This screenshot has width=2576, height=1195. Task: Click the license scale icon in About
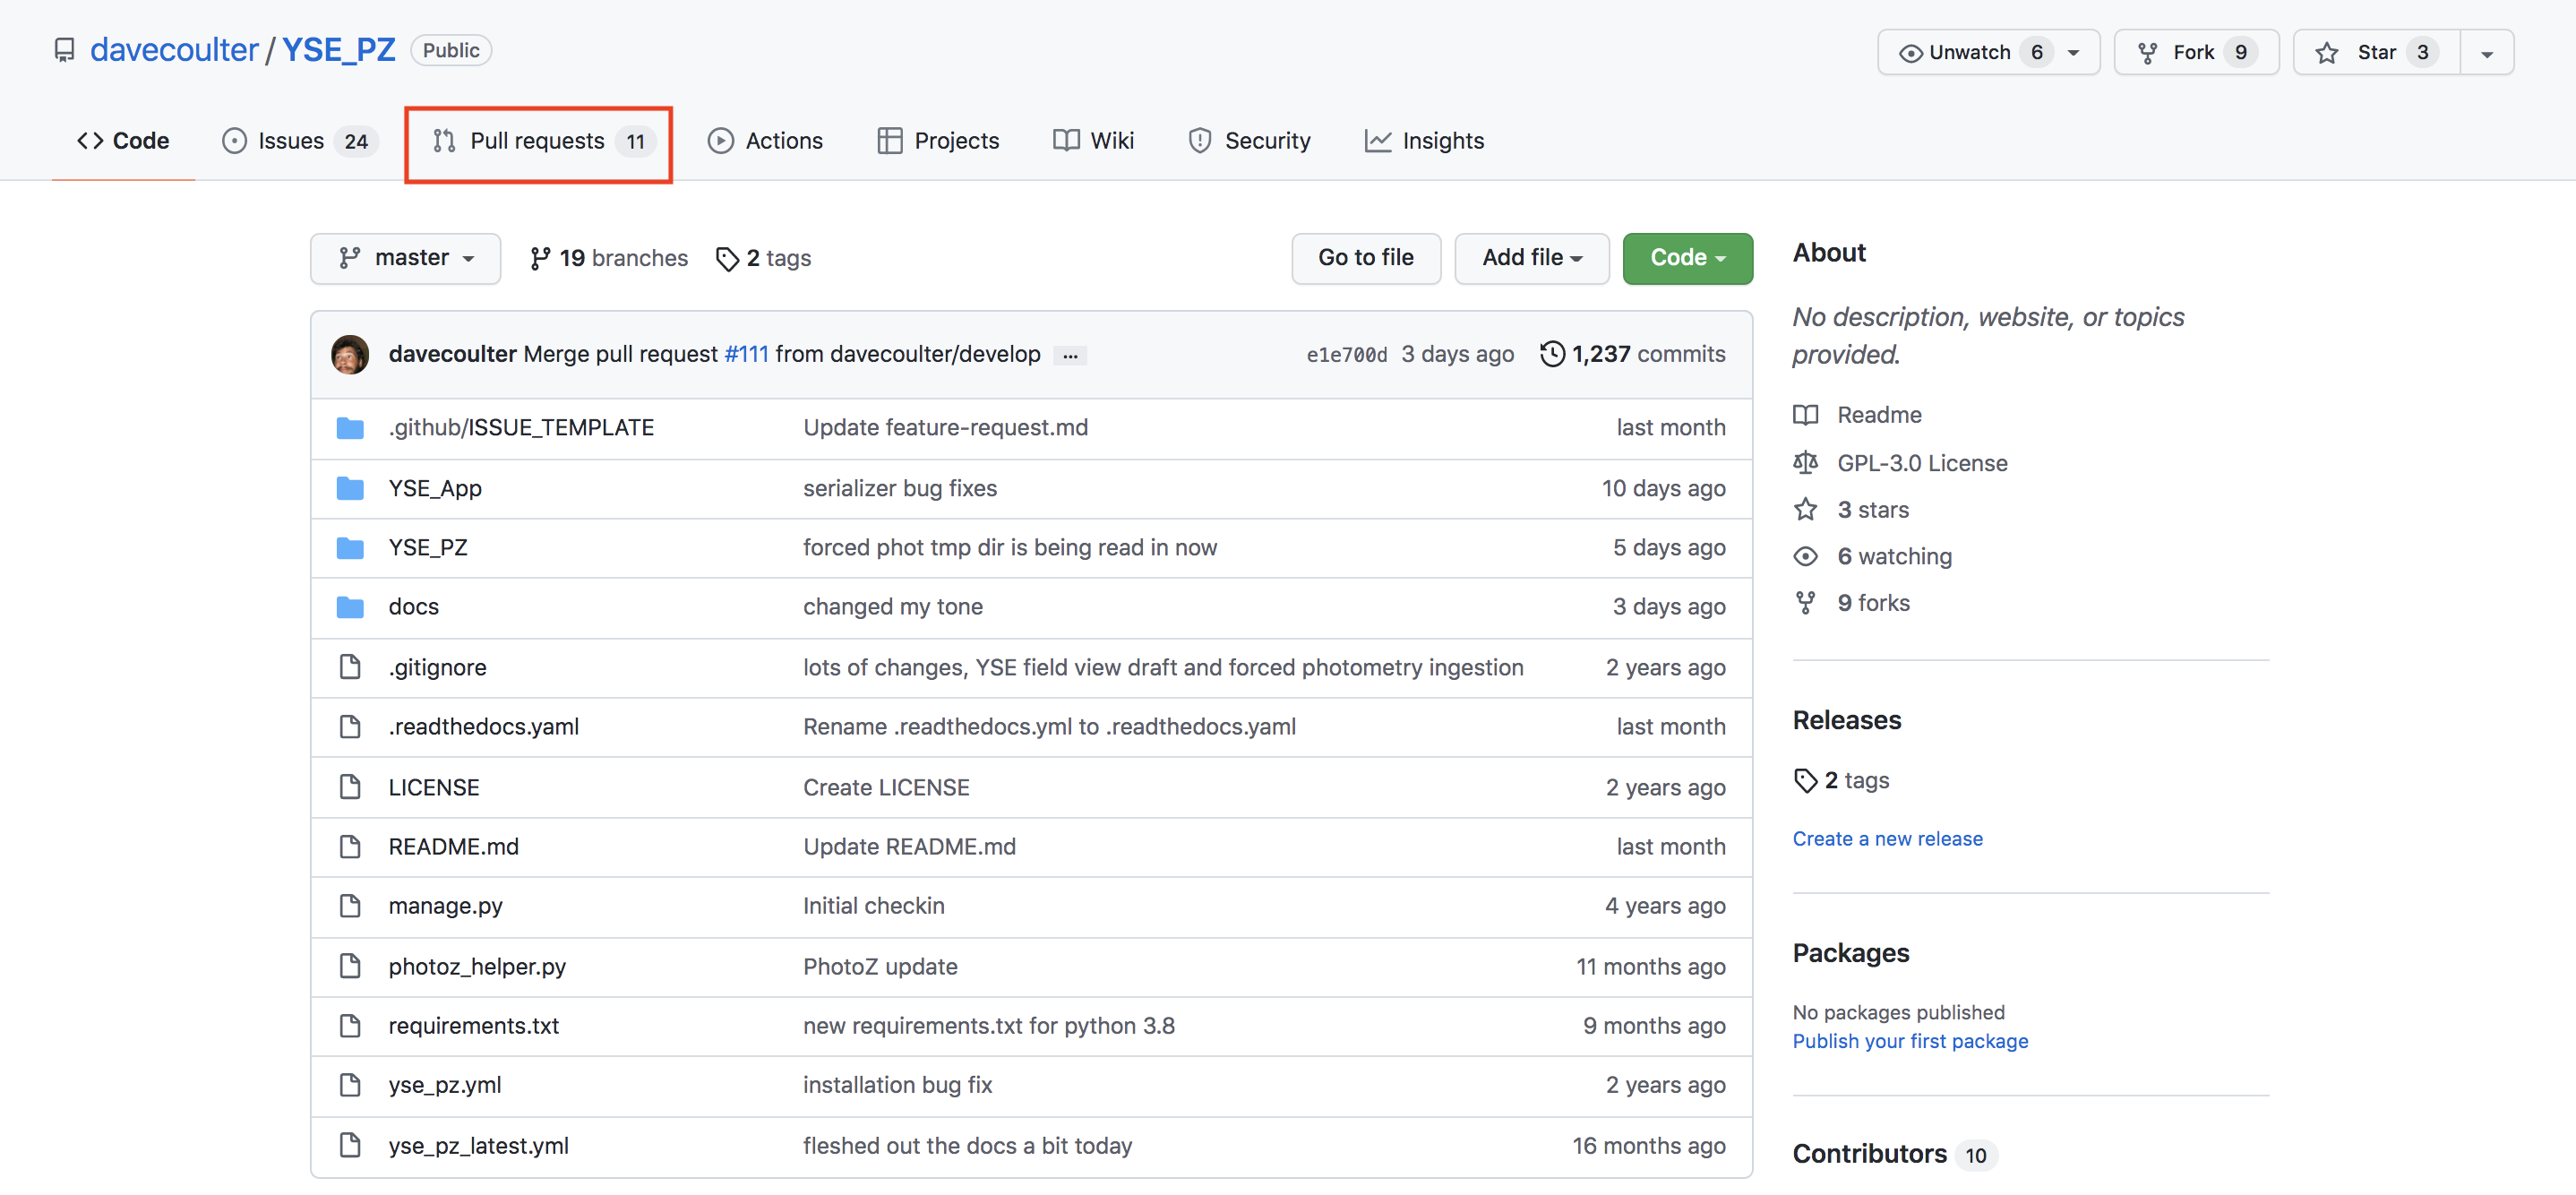pyautogui.click(x=1805, y=462)
